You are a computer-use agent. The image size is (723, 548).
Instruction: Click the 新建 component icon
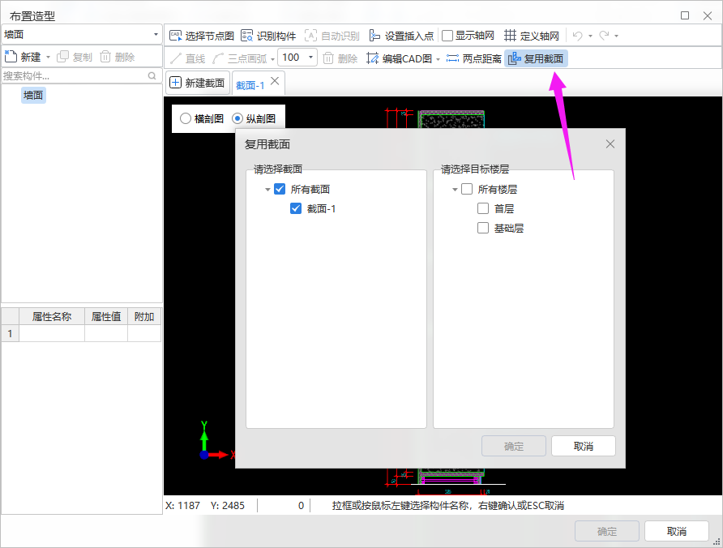pyautogui.click(x=11, y=57)
